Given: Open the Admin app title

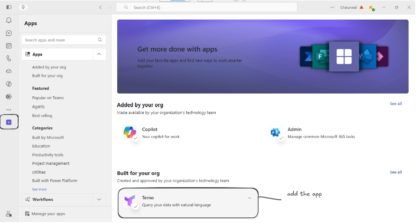Looking at the screenshot, I should (294, 129).
